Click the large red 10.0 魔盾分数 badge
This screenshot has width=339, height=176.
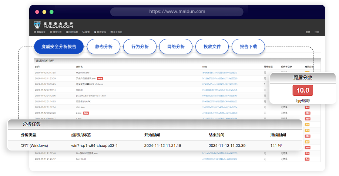click(x=303, y=90)
